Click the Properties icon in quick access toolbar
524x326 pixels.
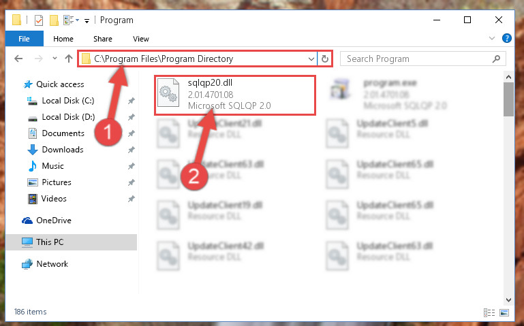pos(39,20)
